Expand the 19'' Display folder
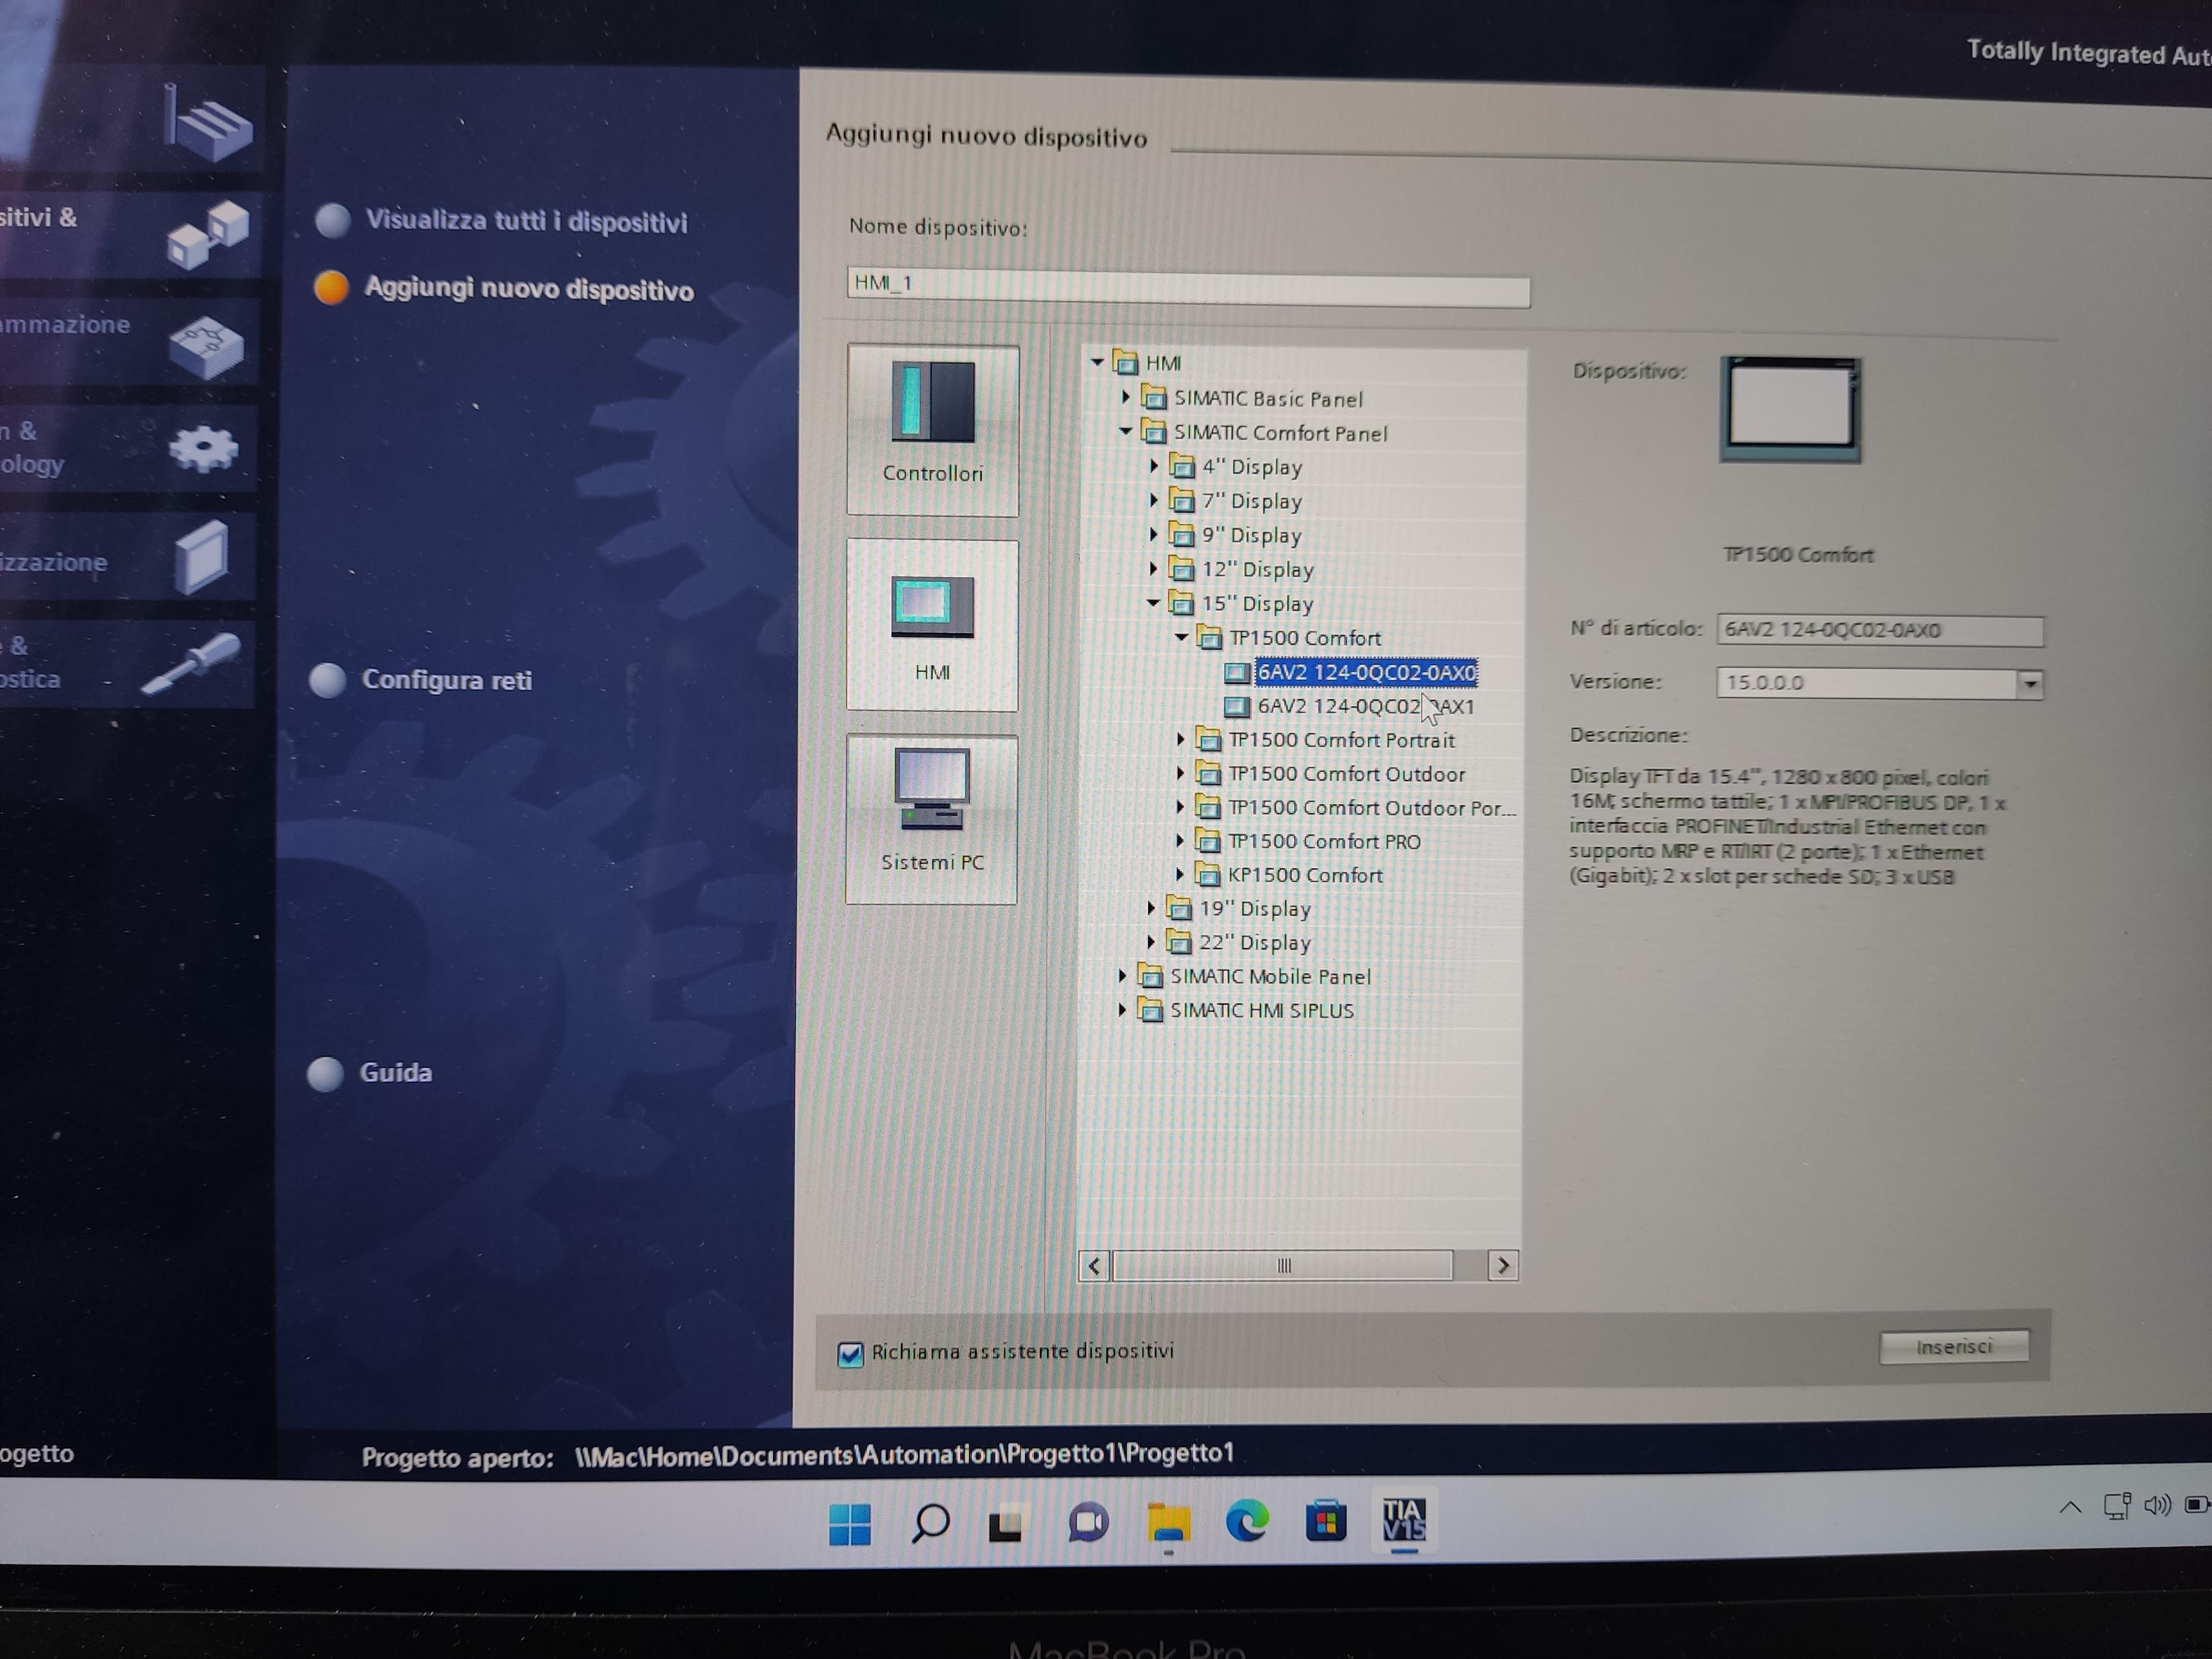 [1151, 908]
